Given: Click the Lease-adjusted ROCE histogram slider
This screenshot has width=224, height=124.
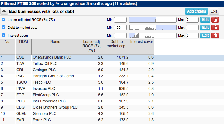Looking at the screenshot, I should point(153,20).
